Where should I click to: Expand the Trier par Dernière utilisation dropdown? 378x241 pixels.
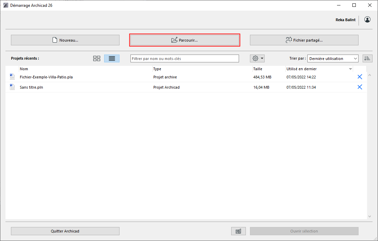(x=333, y=59)
